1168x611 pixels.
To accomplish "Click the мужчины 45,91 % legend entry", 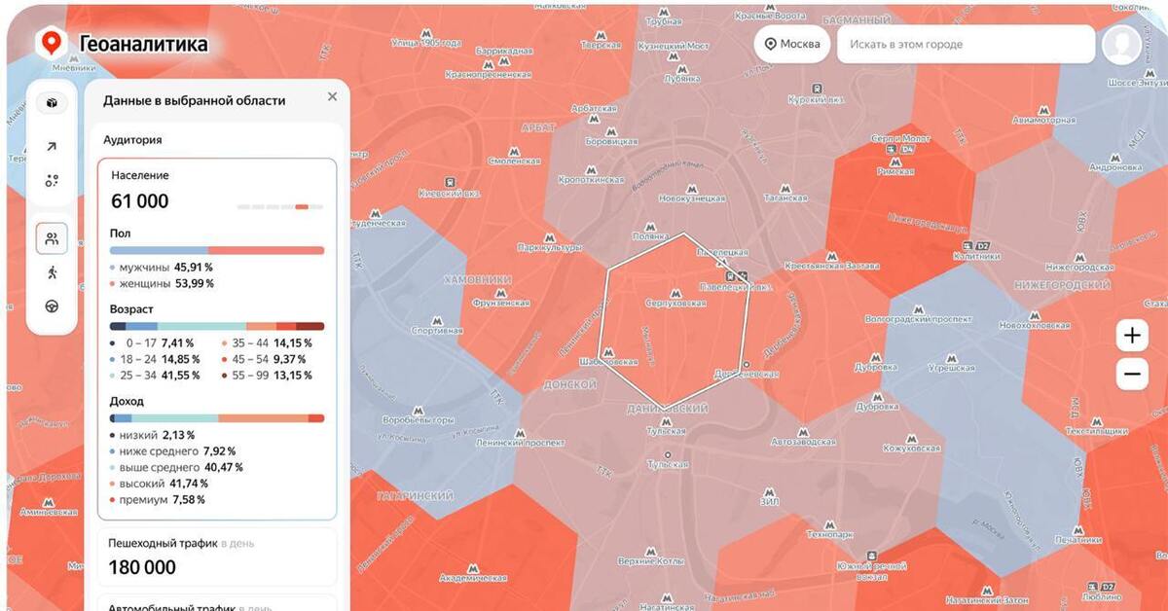I will coord(162,267).
